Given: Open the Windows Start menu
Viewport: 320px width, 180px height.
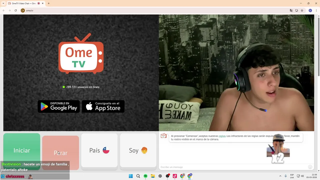Looking at the screenshot, I should [x=131, y=176].
